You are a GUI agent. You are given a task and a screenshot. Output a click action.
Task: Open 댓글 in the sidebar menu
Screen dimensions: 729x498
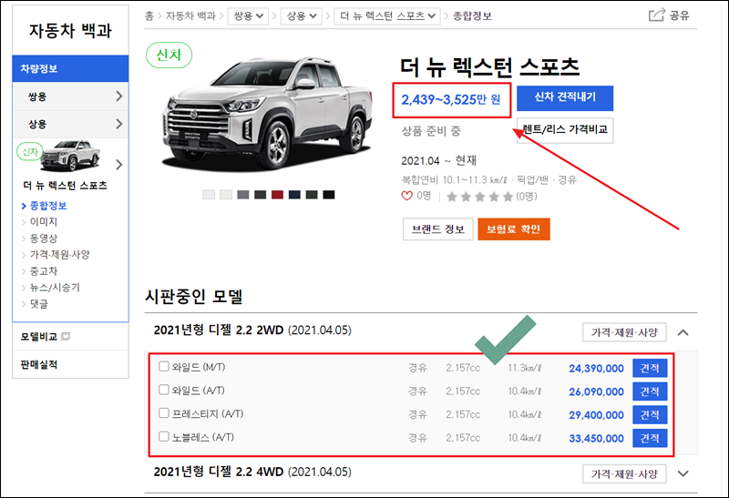click(39, 304)
